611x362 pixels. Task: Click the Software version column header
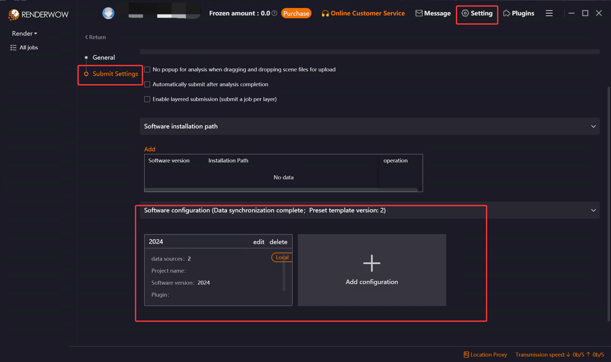pyautogui.click(x=169, y=160)
